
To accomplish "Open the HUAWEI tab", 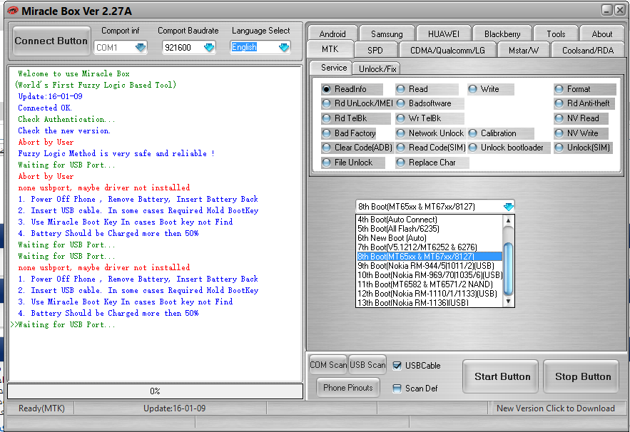I will [x=443, y=34].
